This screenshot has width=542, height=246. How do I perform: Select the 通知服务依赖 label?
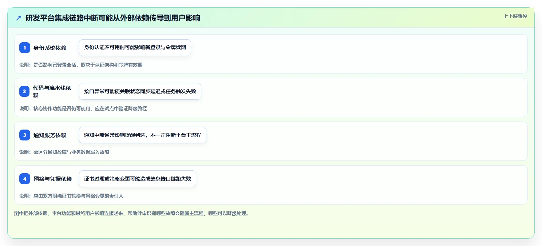coord(50,135)
